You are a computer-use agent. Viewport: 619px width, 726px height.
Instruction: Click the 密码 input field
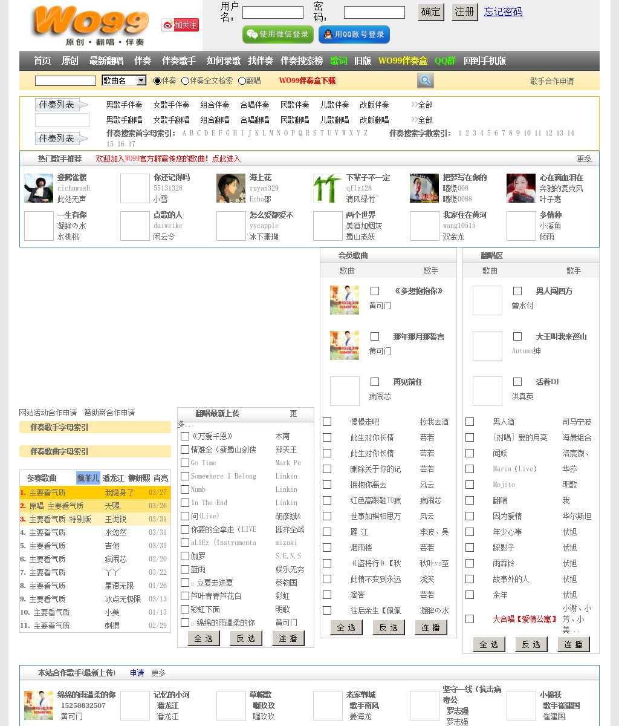click(374, 12)
